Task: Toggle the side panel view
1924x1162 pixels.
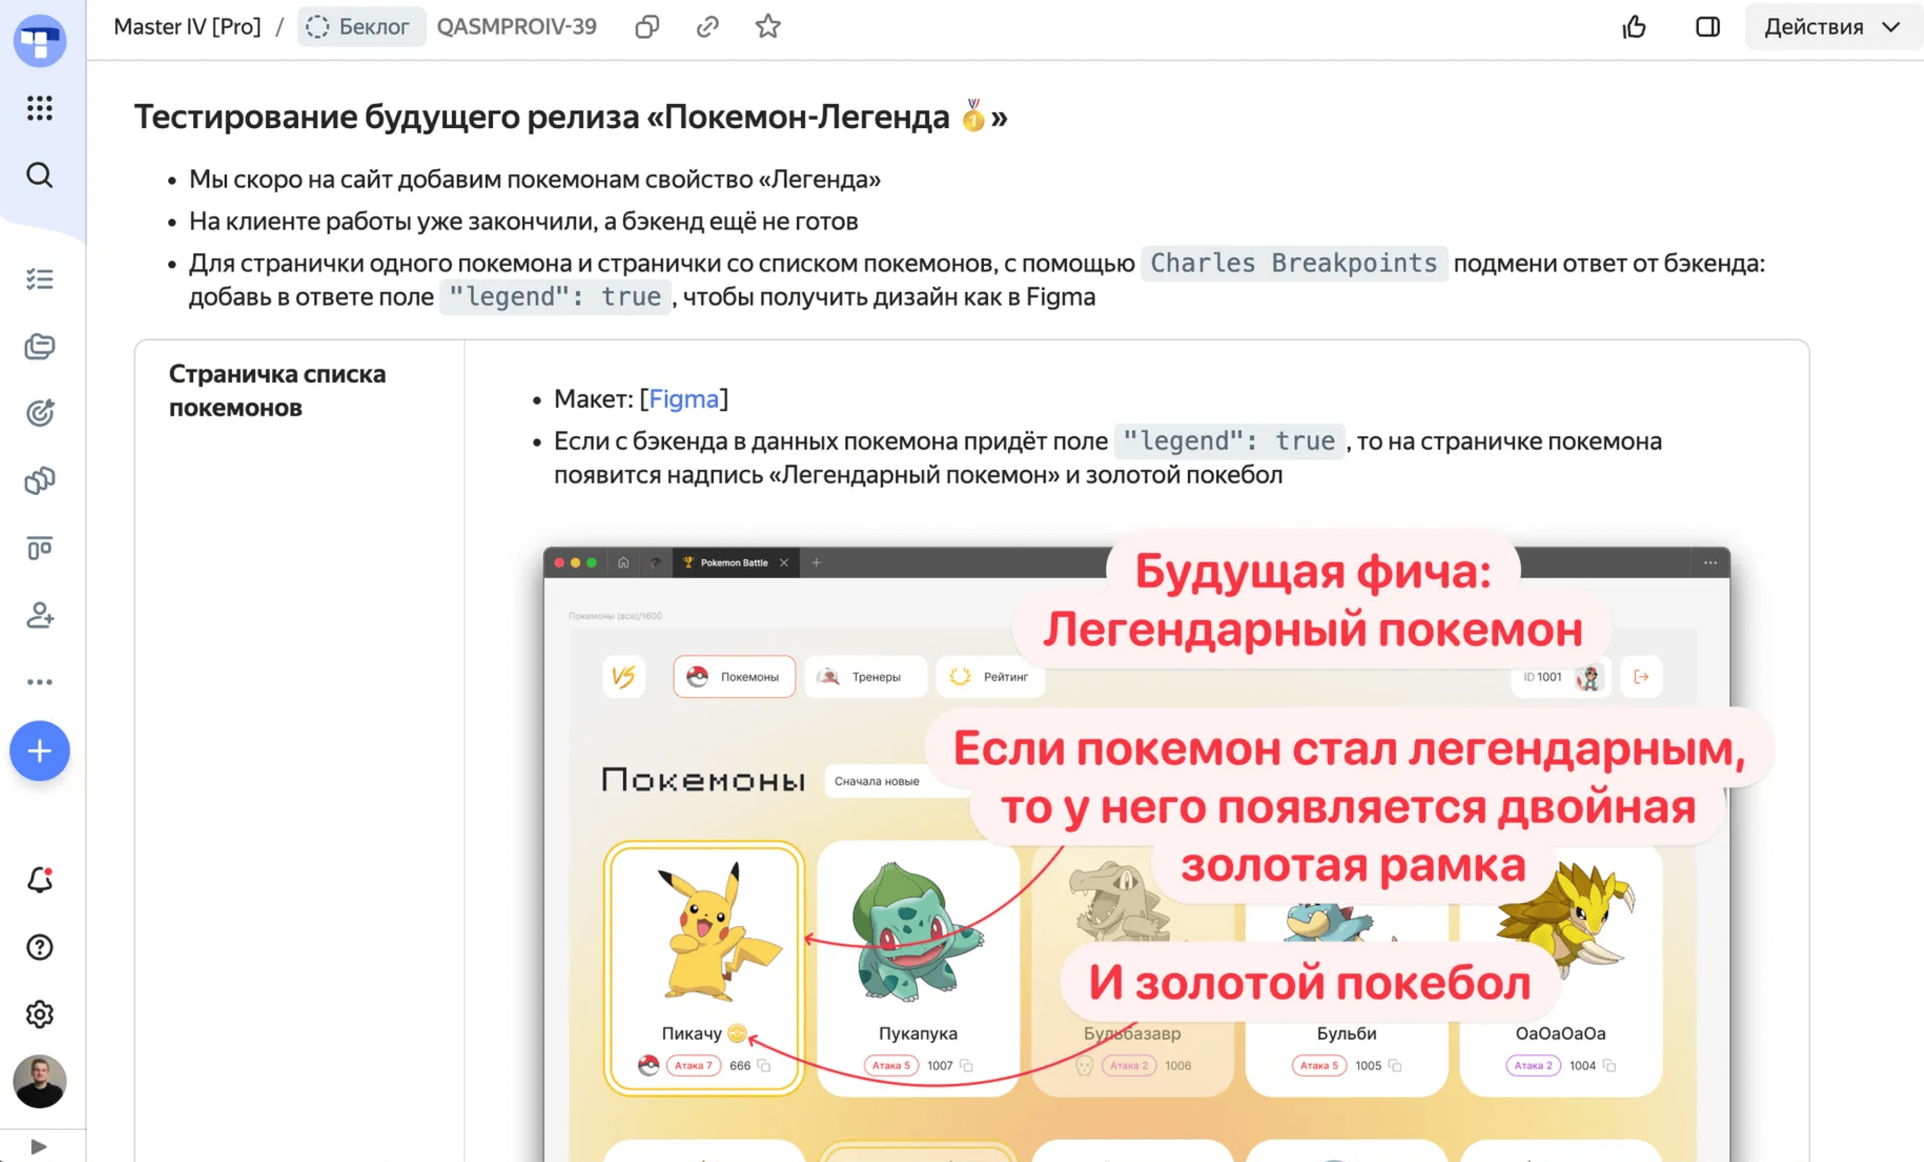Action: (1707, 26)
